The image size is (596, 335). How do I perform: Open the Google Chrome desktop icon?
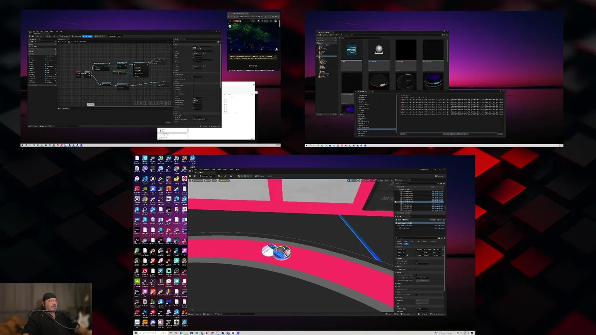click(x=145, y=199)
